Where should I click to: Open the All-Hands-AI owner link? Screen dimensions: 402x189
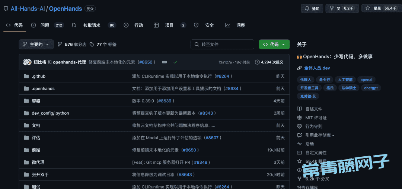(x=28, y=9)
